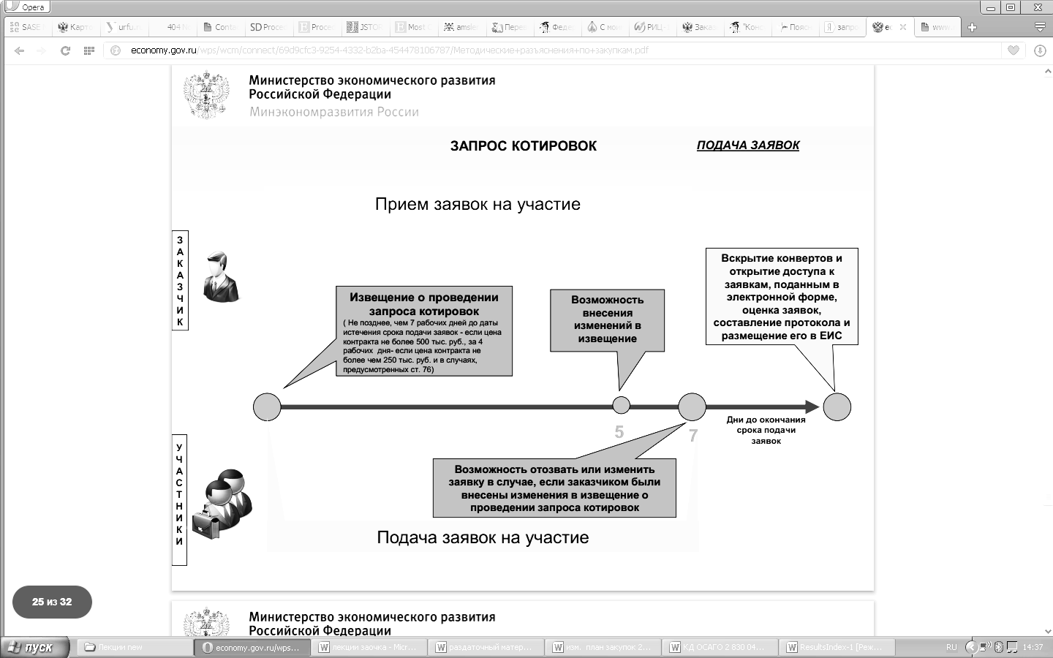
Task: Click the first circle on the timeline
Action: pos(267,407)
